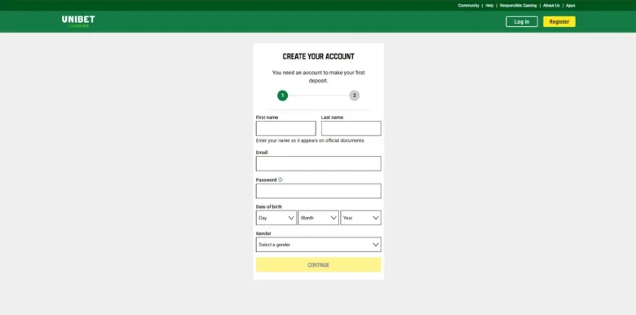
Task: Focus the Password input field
Action: (318, 191)
